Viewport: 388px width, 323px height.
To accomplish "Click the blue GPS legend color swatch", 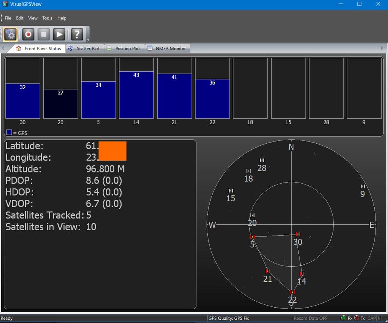I will 9,132.
